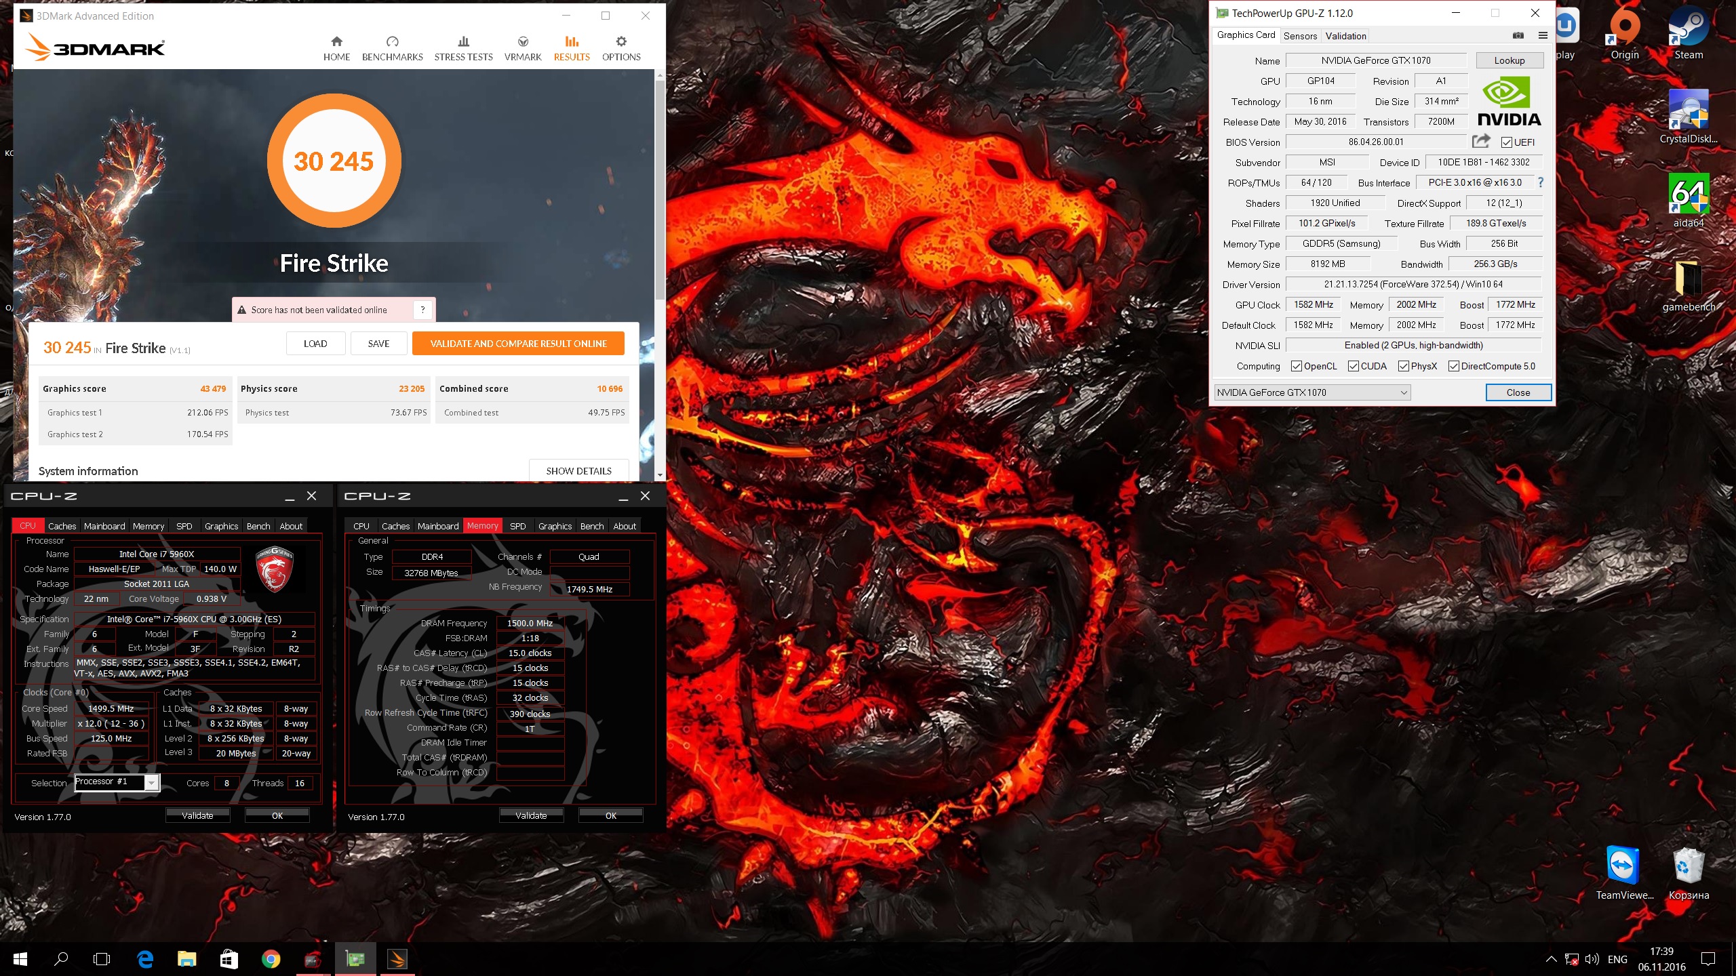1736x976 pixels.
Task: Toggle the CUDA checkbox
Action: [x=1354, y=366]
